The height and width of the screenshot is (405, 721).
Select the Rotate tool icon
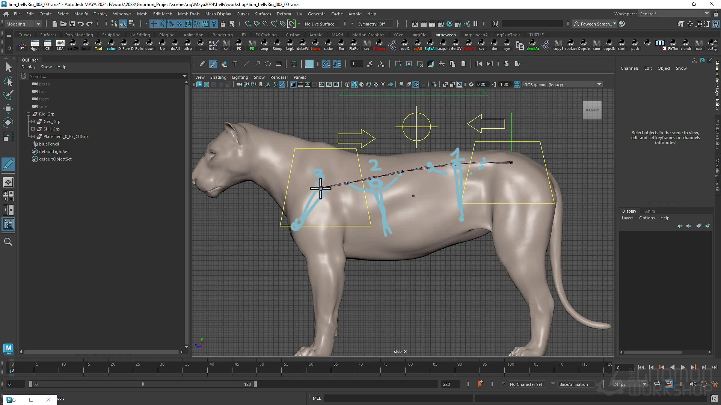pyautogui.click(x=8, y=123)
